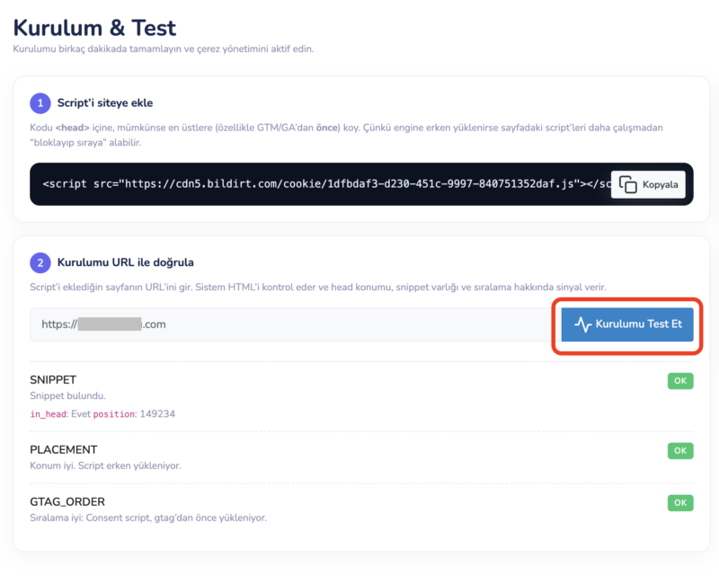
Task: Click the "Script'i siteye ekle" heading
Action: (105, 102)
